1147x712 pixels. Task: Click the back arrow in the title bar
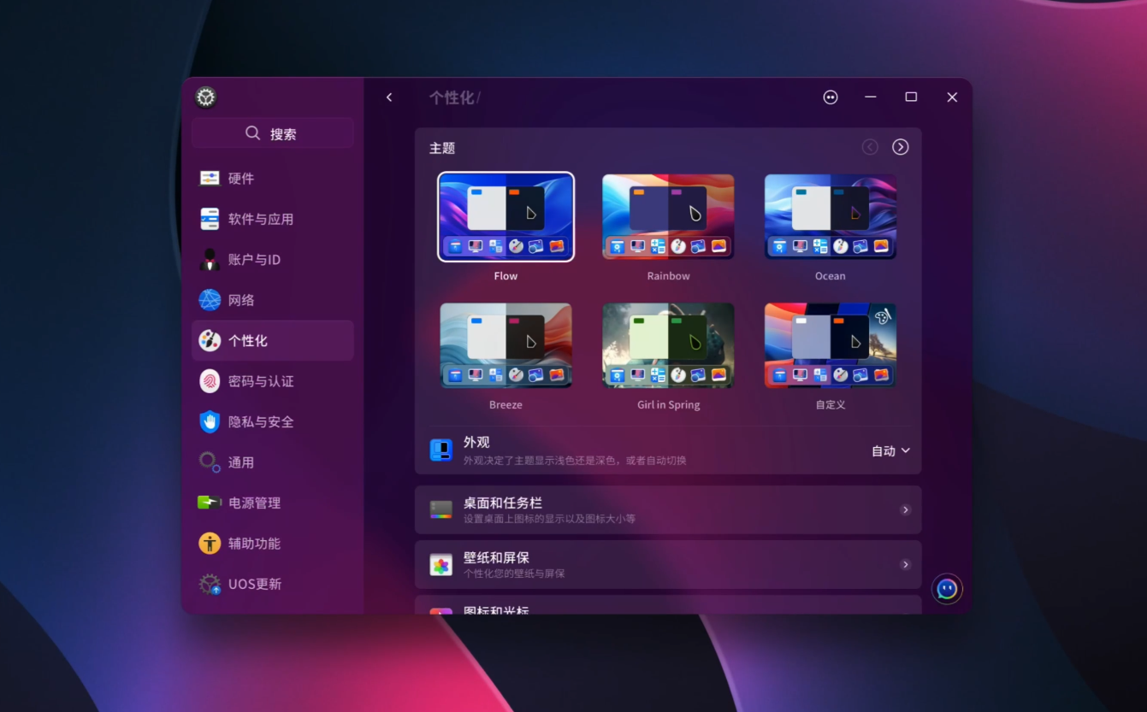pos(389,97)
